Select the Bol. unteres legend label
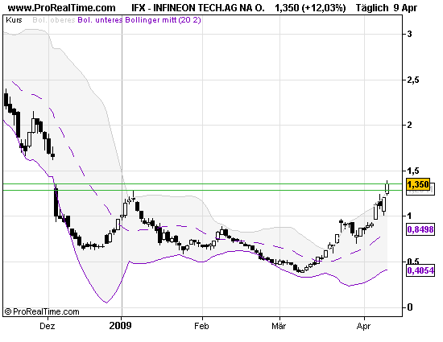The width and height of the screenshot is (443, 342). [101, 20]
